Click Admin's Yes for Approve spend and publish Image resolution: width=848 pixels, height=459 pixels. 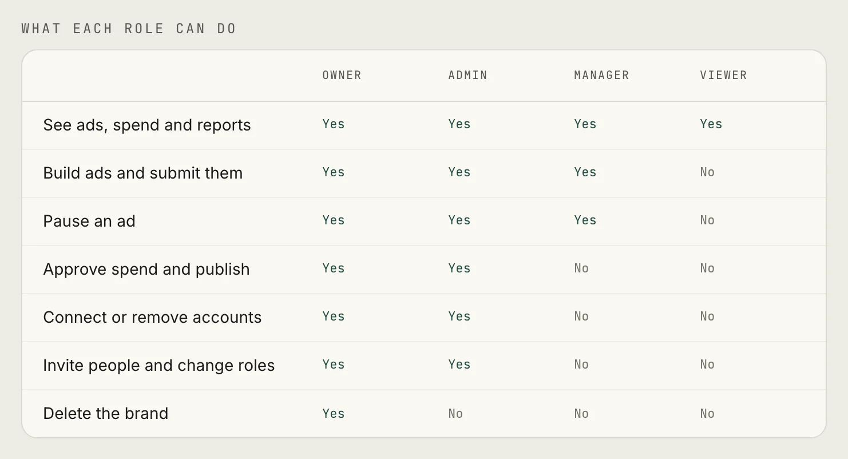coord(459,268)
